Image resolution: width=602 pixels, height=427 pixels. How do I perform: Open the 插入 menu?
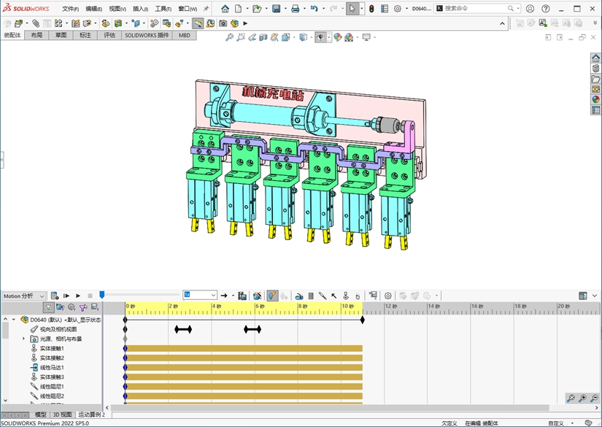[139, 9]
